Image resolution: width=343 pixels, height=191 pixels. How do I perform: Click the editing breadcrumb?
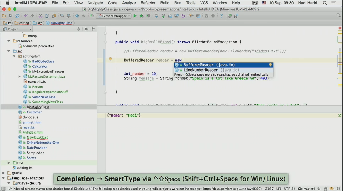[22, 23]
